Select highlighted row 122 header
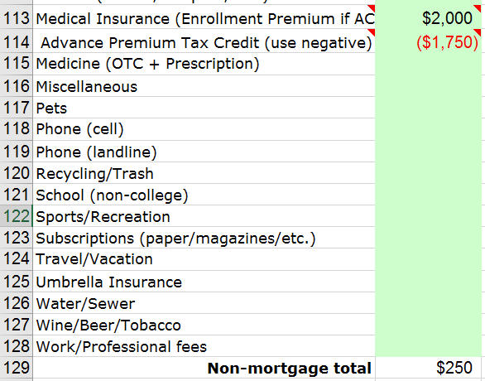This screenshot has height=381, width=485. tap(16, 216)
